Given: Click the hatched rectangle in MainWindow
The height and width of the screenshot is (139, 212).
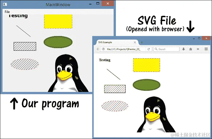Looking at the screenshot, I should [x=25, y=46].
